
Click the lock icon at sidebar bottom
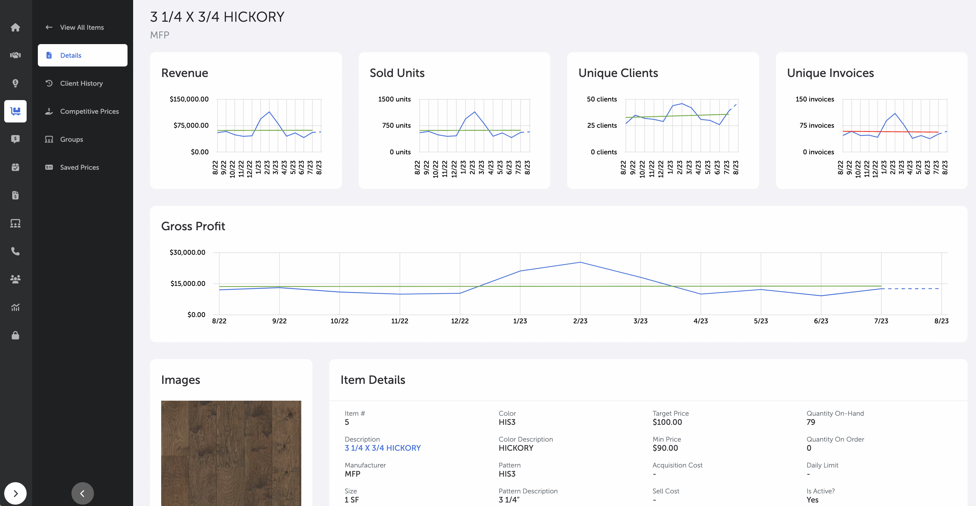tap(15, 335)
